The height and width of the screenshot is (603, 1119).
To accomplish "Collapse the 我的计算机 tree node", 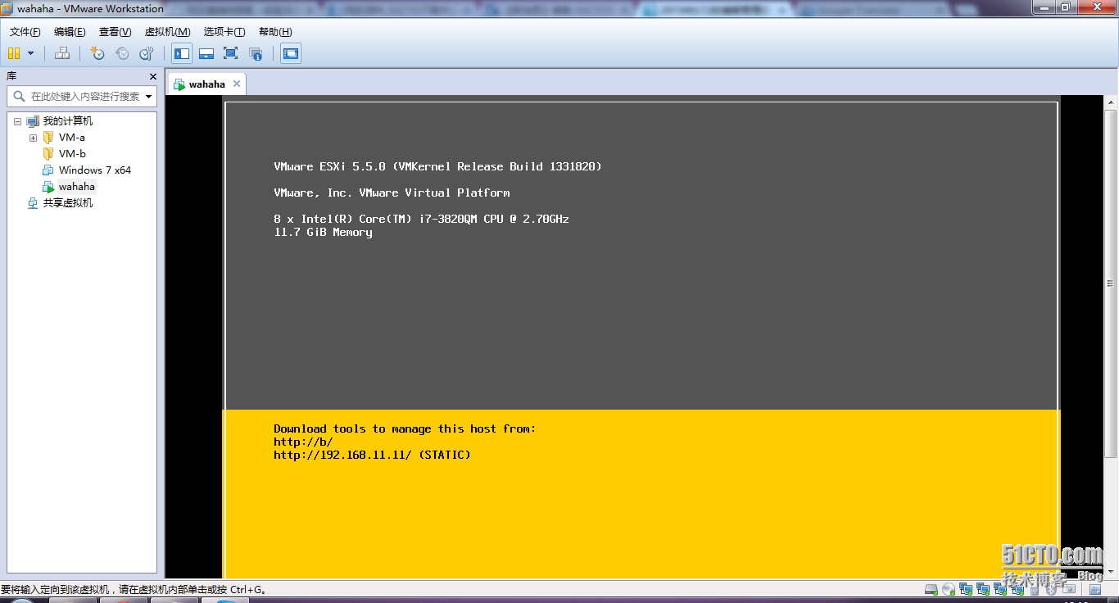I will click(x=17, y=121).
